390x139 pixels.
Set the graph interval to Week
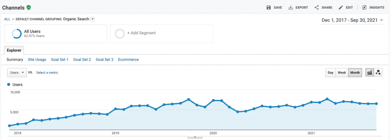342,73
